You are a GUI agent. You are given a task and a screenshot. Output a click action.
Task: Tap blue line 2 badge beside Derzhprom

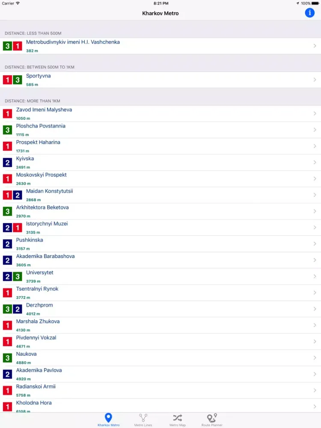(17, 309)
